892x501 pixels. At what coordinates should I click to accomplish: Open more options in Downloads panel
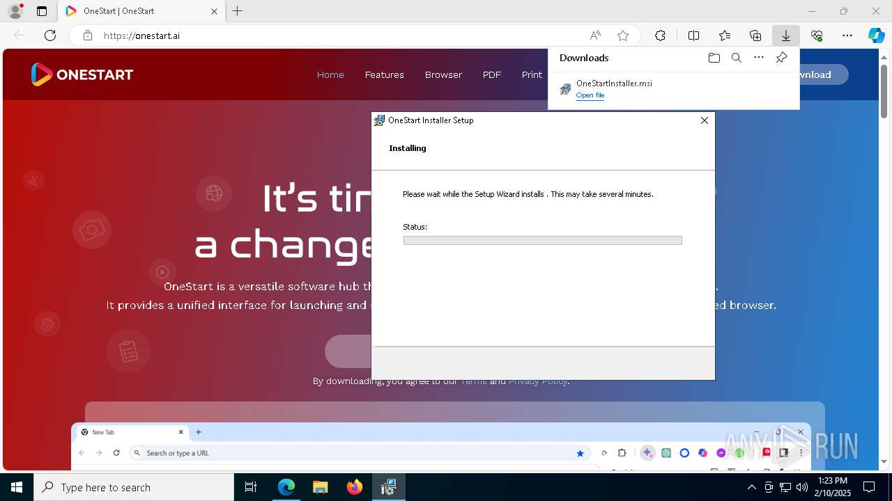coord(759,58)
